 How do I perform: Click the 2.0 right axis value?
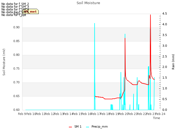165,67
